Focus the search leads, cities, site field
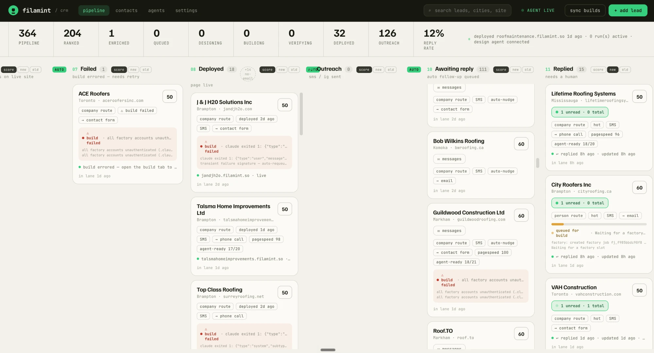Screen dimensions: 654x353 (x=468, y=10)
